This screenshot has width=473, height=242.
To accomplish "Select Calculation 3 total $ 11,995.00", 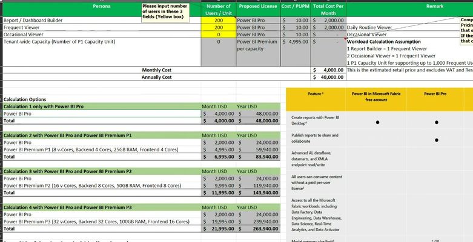I will coord(219,192).
